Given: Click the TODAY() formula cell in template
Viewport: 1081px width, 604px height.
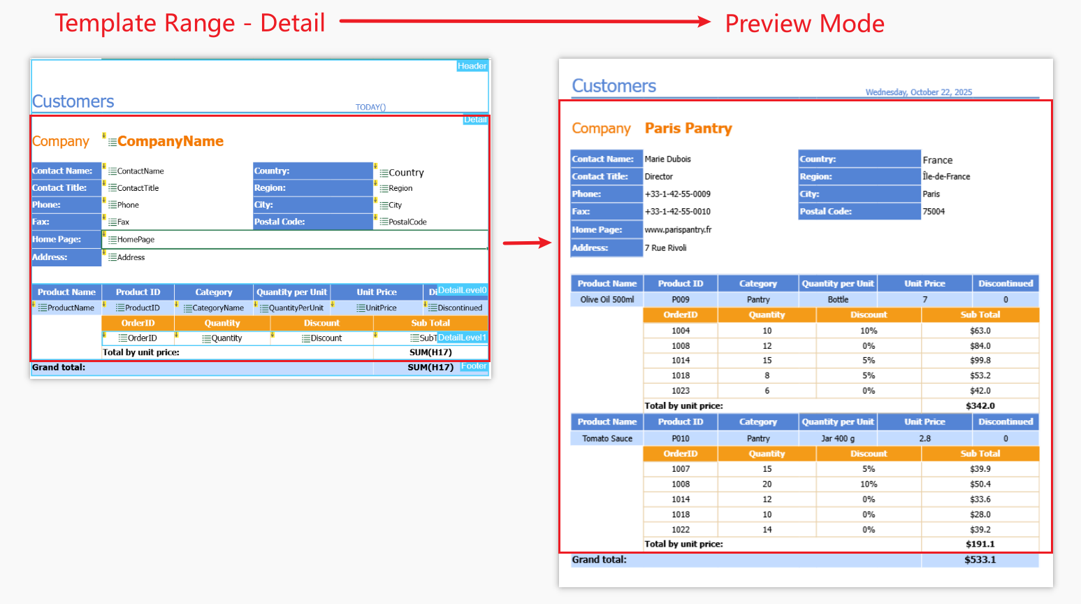Looking at the screenshot, I should 370,108.
